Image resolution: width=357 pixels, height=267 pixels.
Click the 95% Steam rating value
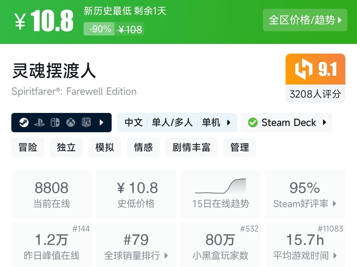click(305, 188)
